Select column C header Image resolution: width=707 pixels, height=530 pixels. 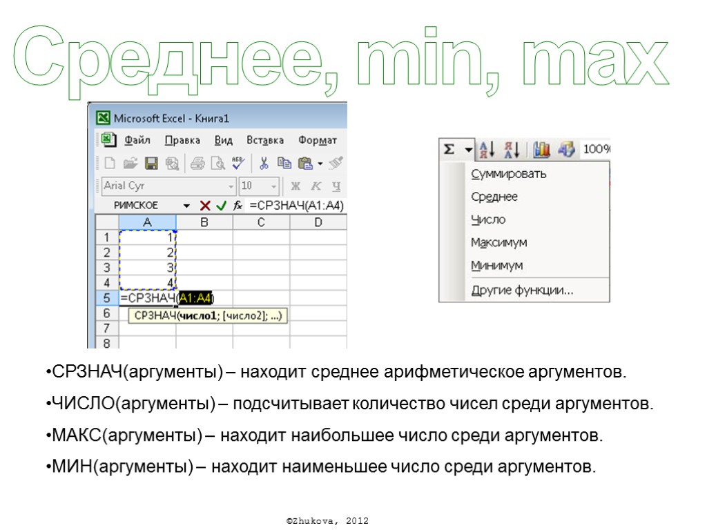tap(261, 222)
